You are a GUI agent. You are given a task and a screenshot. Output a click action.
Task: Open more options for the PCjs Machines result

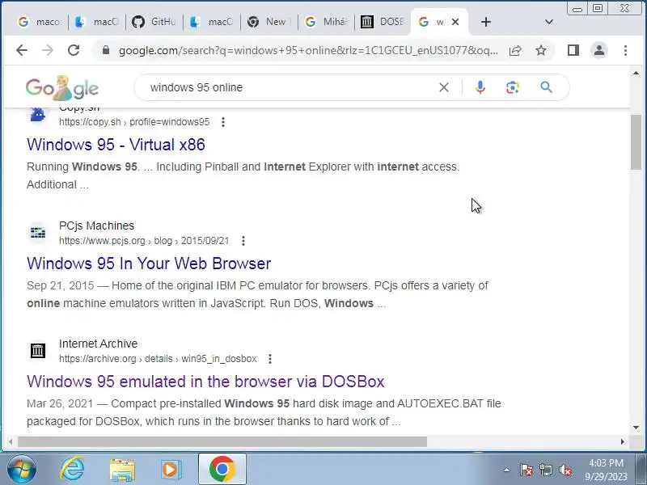pyautogui.click(x=243, y=241)
